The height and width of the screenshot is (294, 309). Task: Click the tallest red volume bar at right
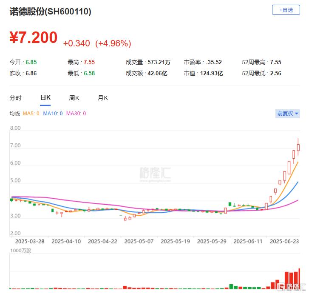pos(299,278)
